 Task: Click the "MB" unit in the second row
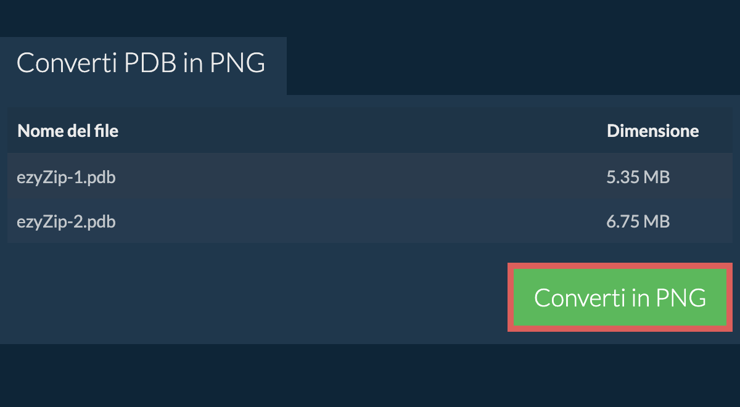(657, 221)
